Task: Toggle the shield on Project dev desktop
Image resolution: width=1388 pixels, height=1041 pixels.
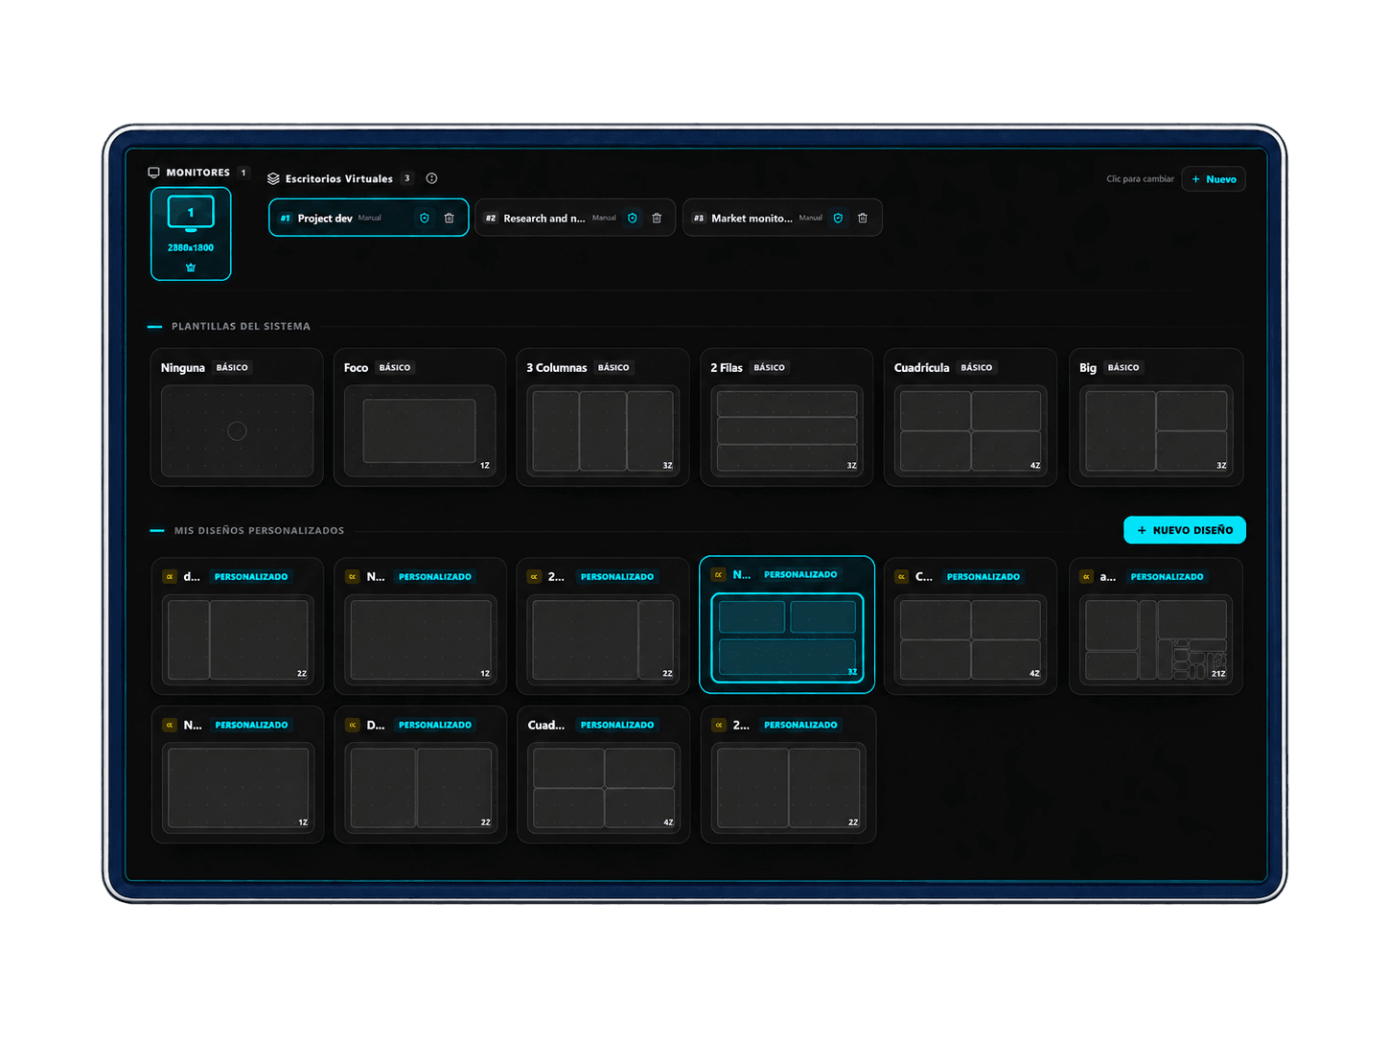Action: pyautogui.click(x=425, y=219)
